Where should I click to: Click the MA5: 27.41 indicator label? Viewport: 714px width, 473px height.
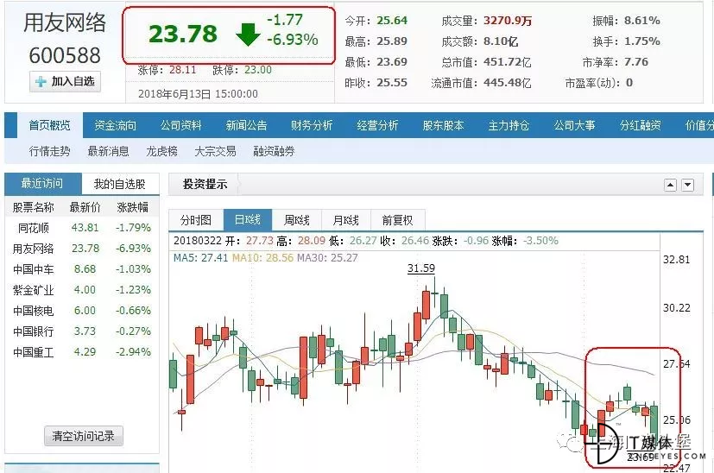coord(201,258)
